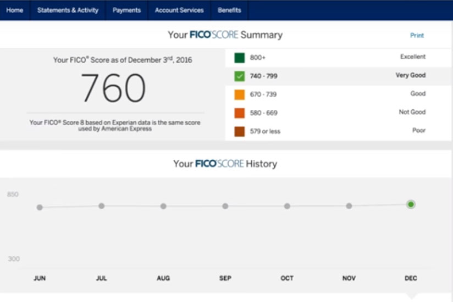Click the 850 axis value

point(13,194)
